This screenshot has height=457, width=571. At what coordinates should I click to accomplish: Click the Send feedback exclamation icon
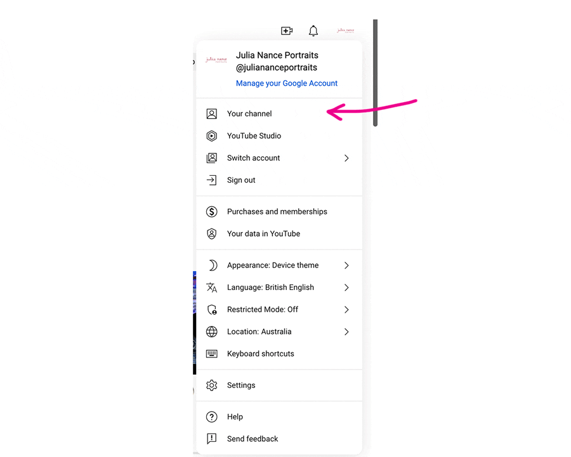click(211, 439)
